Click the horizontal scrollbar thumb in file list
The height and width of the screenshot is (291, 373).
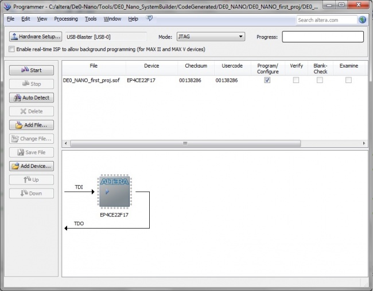click(x=185, y=143)
